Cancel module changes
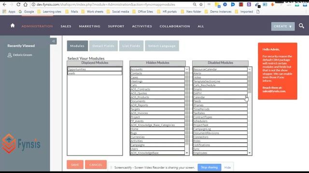The height and width of the screenshot is (173, 309). pos(96,165)
